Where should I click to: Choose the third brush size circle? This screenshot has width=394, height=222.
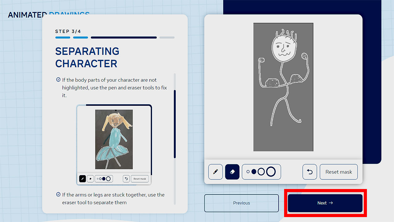(x=261, y=172)
